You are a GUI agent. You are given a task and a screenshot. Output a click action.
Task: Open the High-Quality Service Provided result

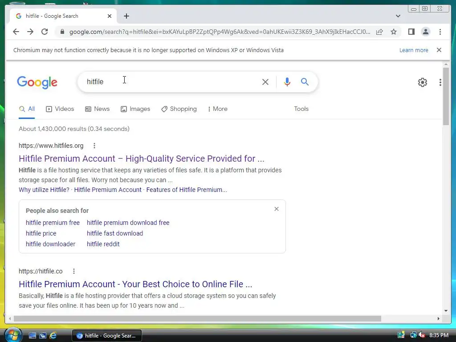point(142,159)
